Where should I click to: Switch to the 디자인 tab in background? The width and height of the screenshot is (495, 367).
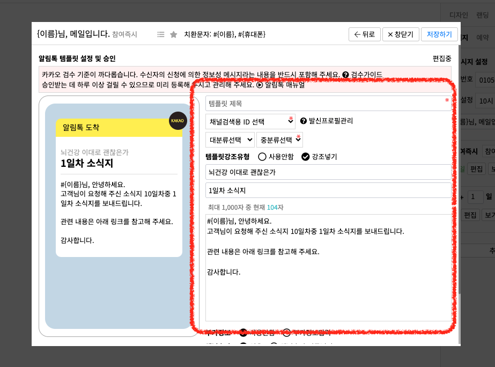click(x=458, y=15)
